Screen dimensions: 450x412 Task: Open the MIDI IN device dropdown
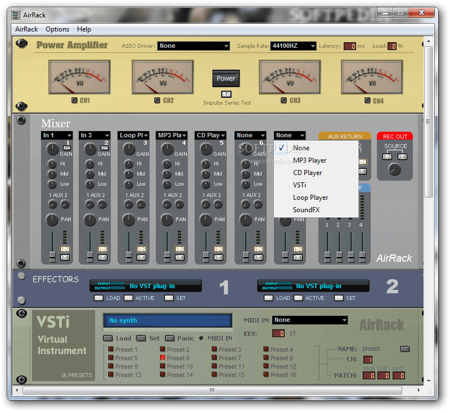coord(310,320)
